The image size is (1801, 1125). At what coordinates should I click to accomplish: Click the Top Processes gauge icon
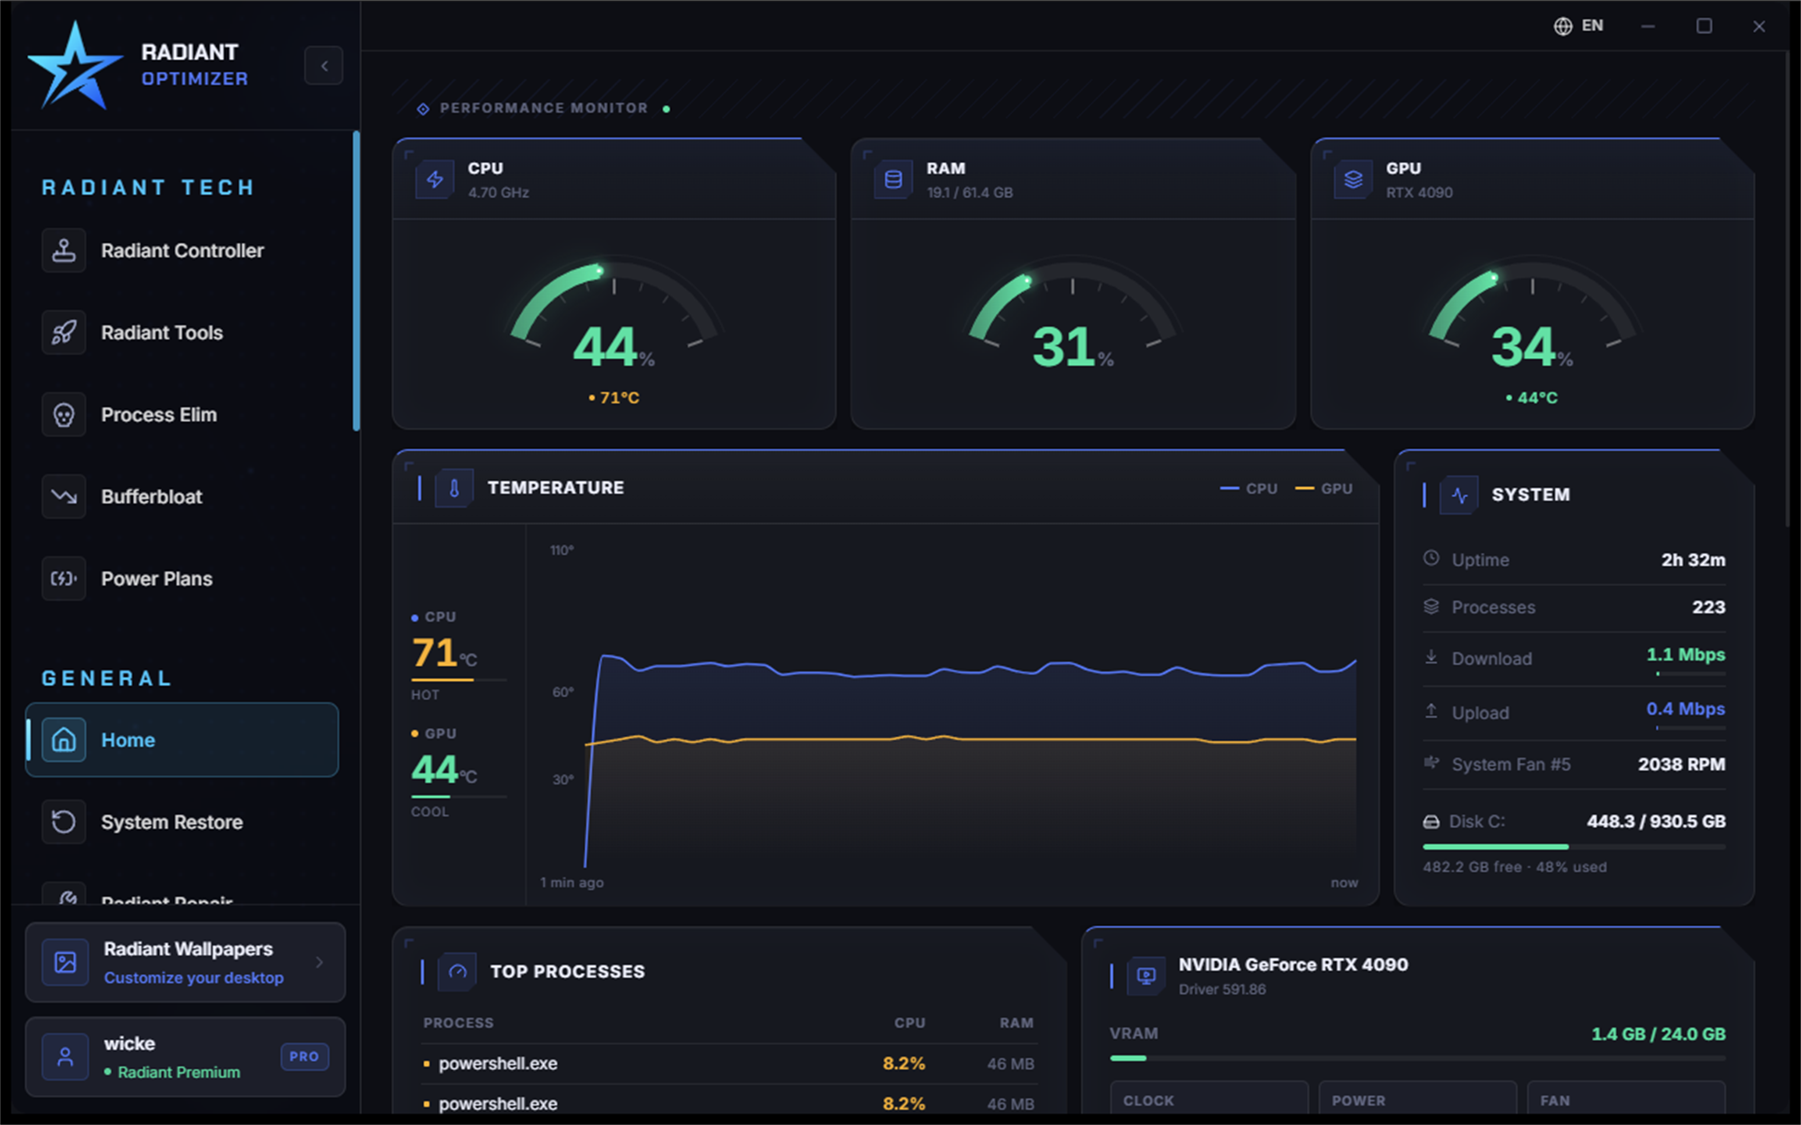457,972
